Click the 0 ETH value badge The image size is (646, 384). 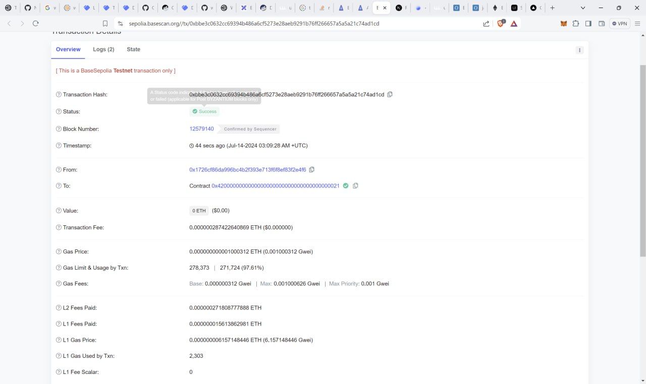pyautogui.click(x=199, y=211)
